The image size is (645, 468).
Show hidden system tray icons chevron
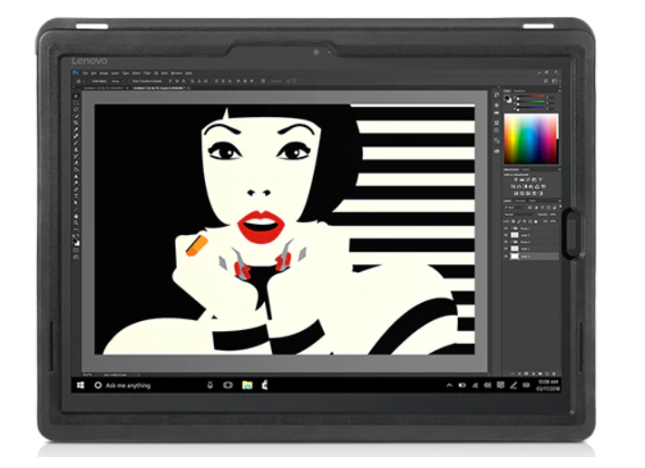click(x=449, y=385)
